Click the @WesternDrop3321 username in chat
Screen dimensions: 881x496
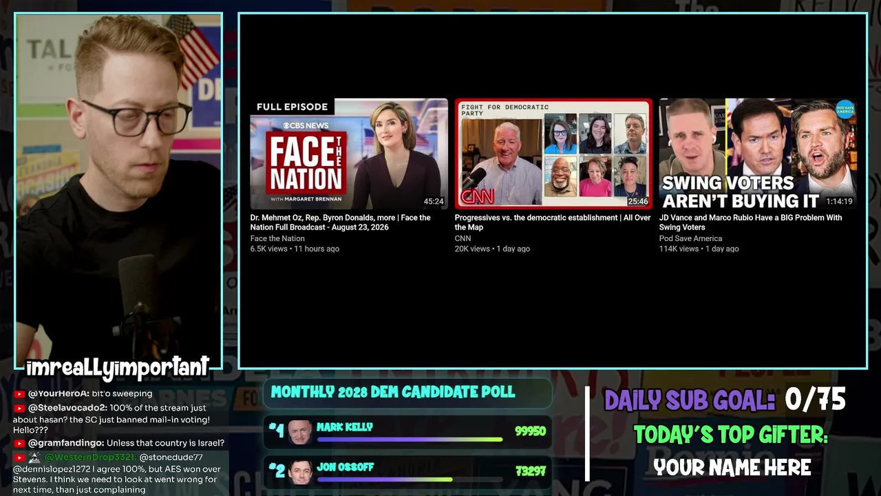coord(90,457)
